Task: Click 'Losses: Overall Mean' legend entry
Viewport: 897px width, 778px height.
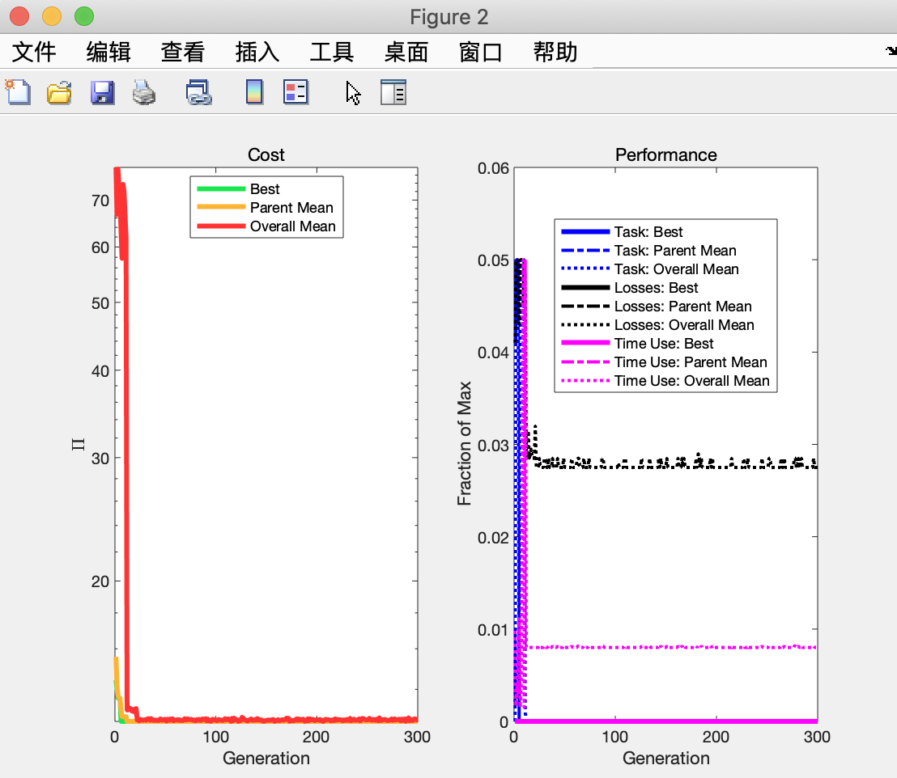Action: tap(684, 325)
